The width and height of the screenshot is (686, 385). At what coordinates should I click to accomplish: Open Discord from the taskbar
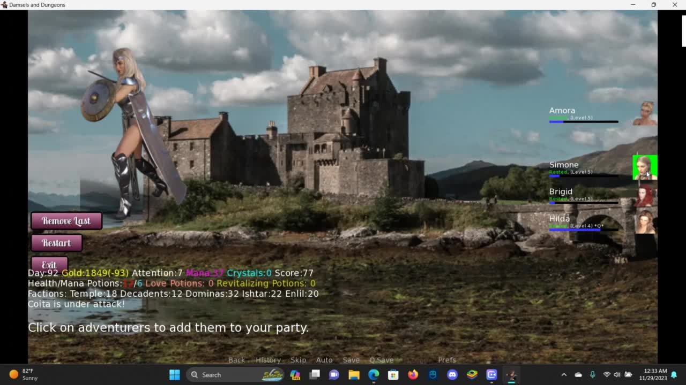[x=452, y=375]
